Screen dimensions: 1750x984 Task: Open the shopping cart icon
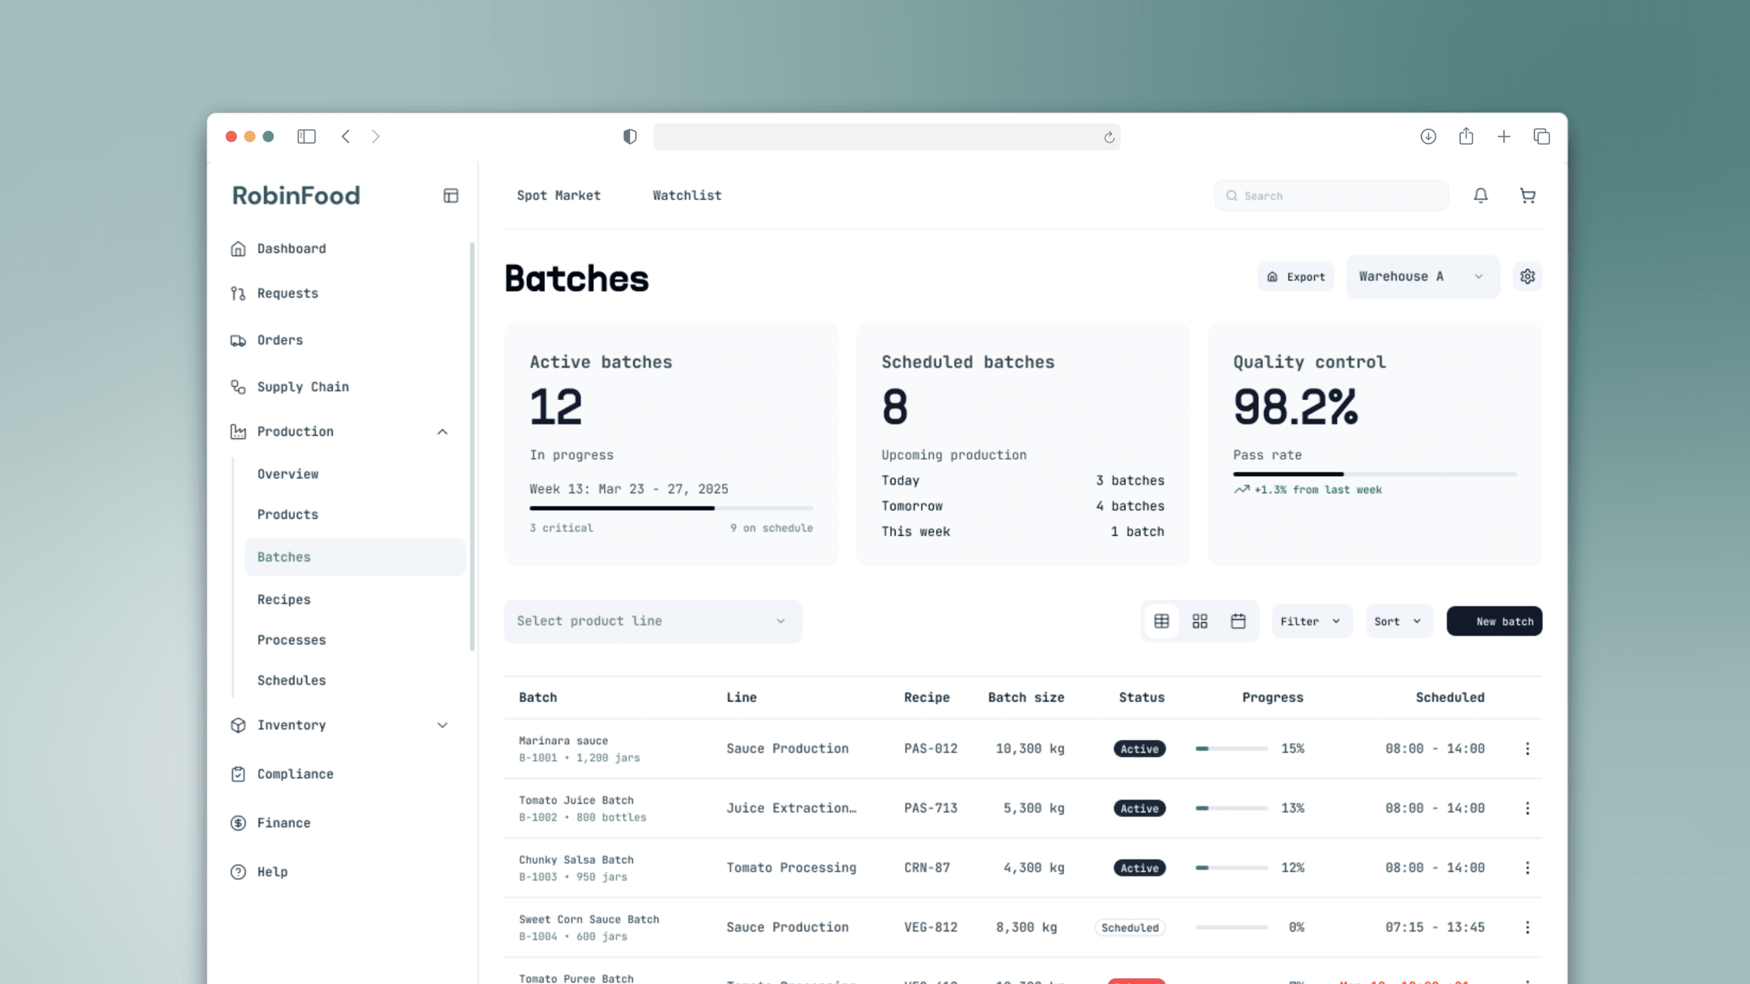point(1527,195)
